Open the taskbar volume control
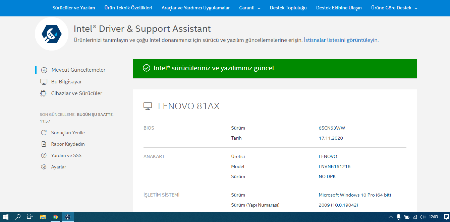This screenshot has height=222, width=450. (423, 217)
